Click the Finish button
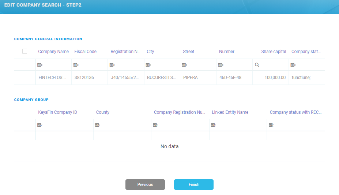 [x=194, y=184]
